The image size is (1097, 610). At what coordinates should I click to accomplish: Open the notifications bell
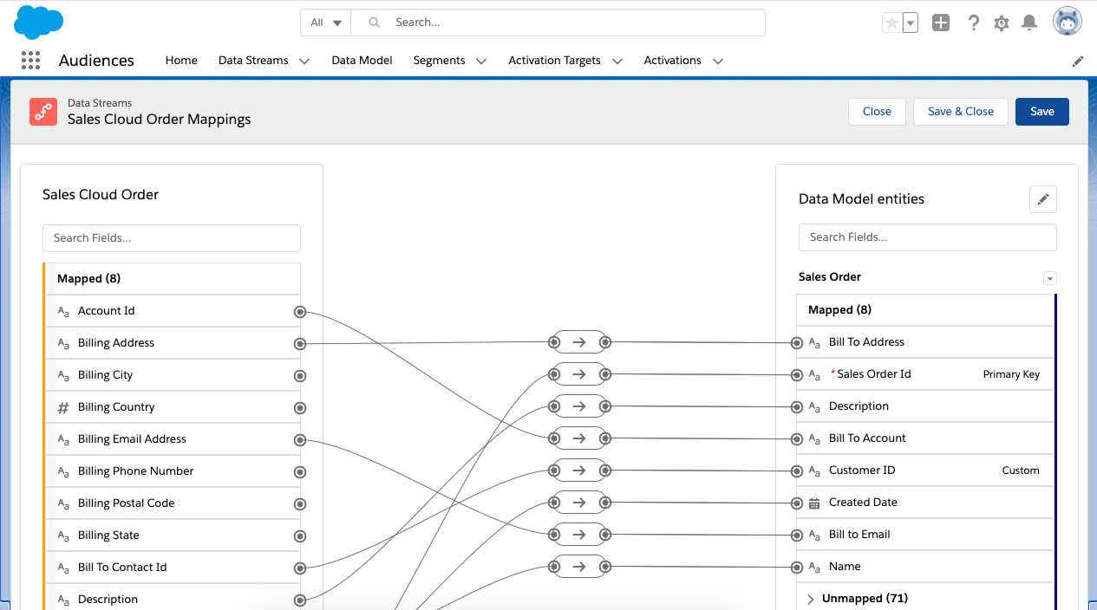pyautogui.click(x=1029, y=23)
